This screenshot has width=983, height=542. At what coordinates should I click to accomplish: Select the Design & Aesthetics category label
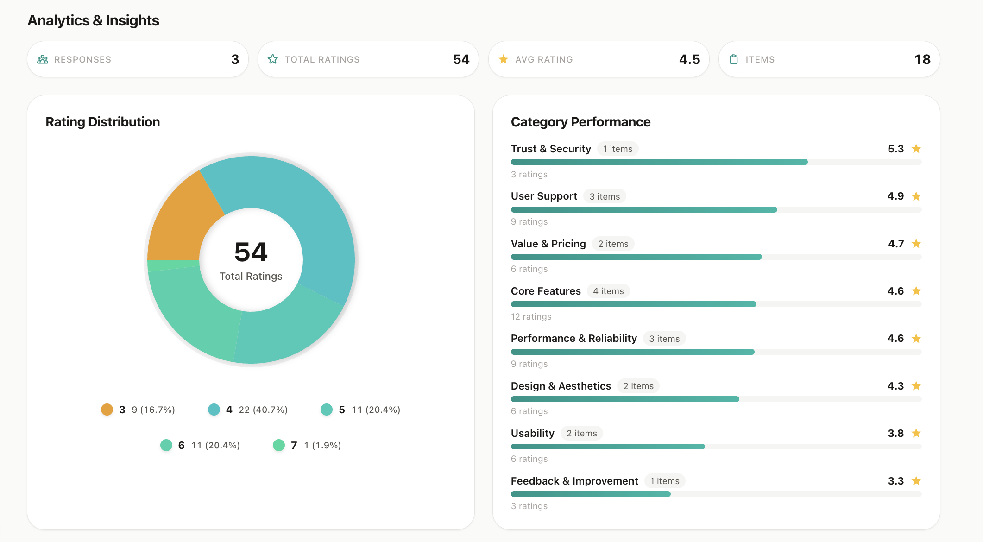click(561, 386)
